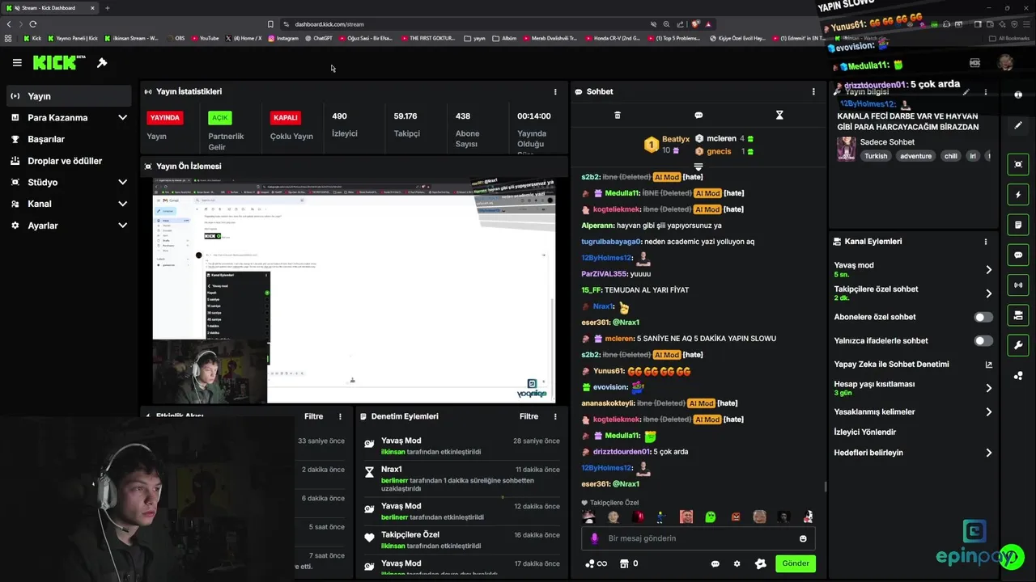Click the stream preview thumbnail
The image size is (1036, 582).
click(x=354, y=290)
